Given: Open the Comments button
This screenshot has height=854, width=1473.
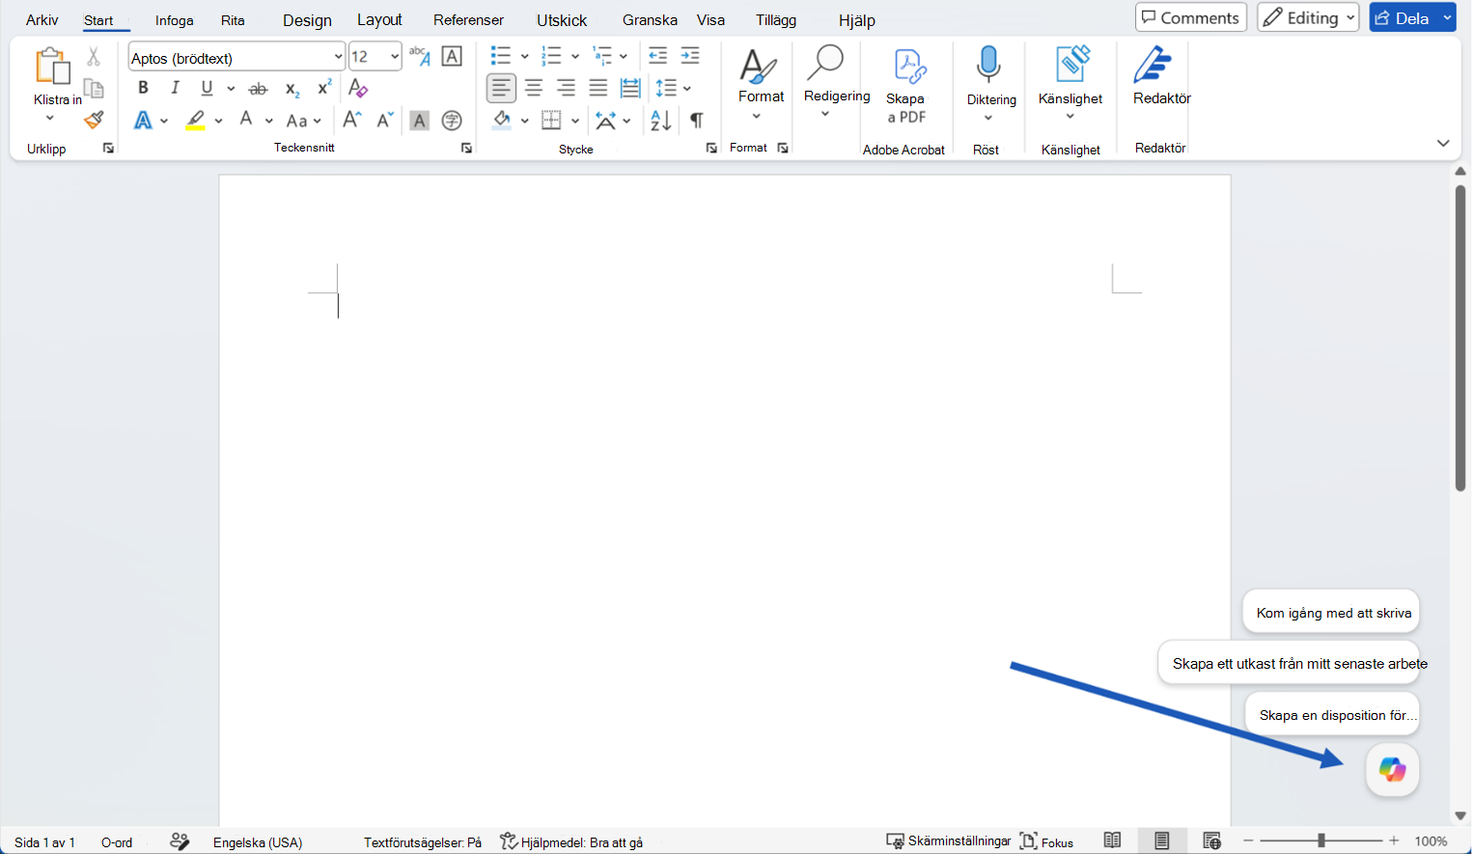Looking at the screenshot, I should coord(1191,17).
